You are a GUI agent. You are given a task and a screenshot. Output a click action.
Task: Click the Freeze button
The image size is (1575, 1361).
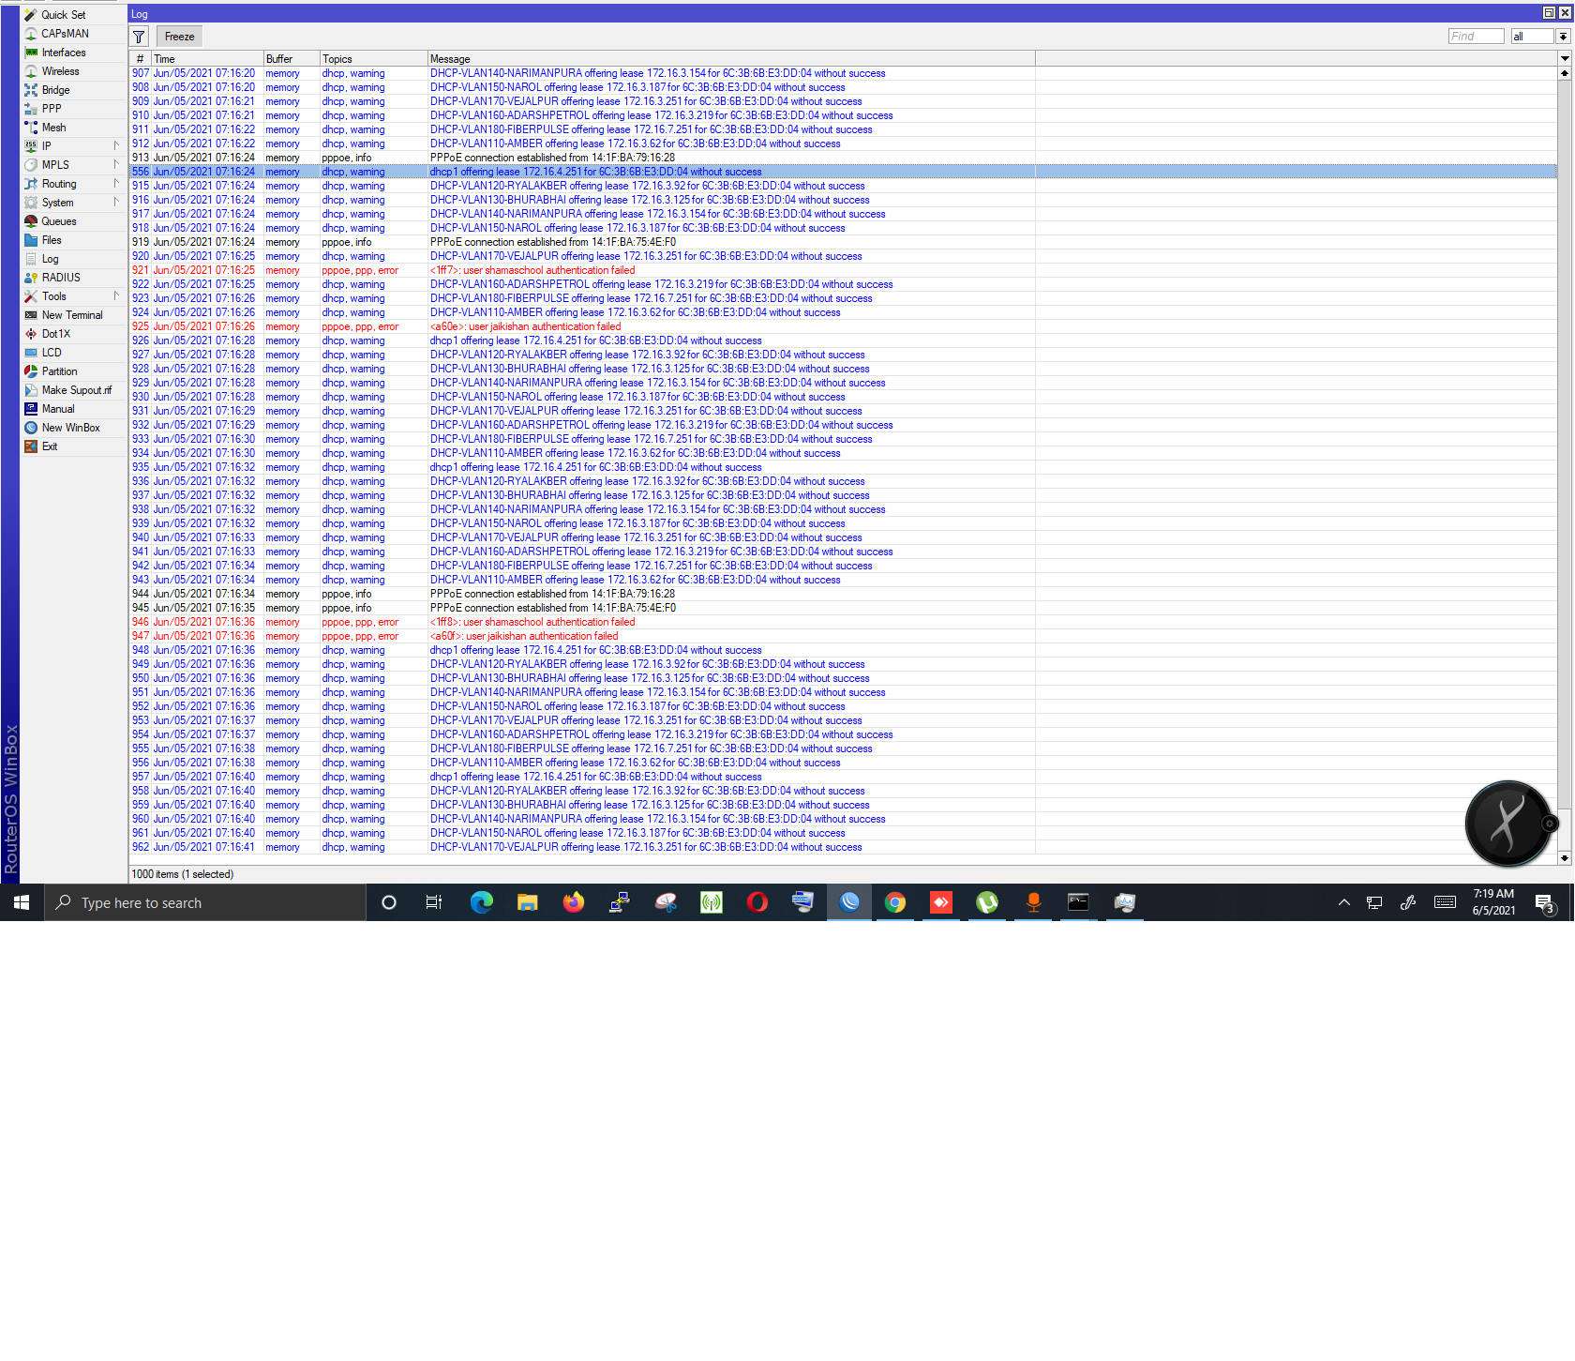(x=178, y=36)
